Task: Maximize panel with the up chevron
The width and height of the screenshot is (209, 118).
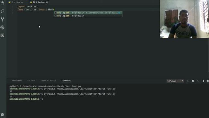Action: tap(198, 81)
